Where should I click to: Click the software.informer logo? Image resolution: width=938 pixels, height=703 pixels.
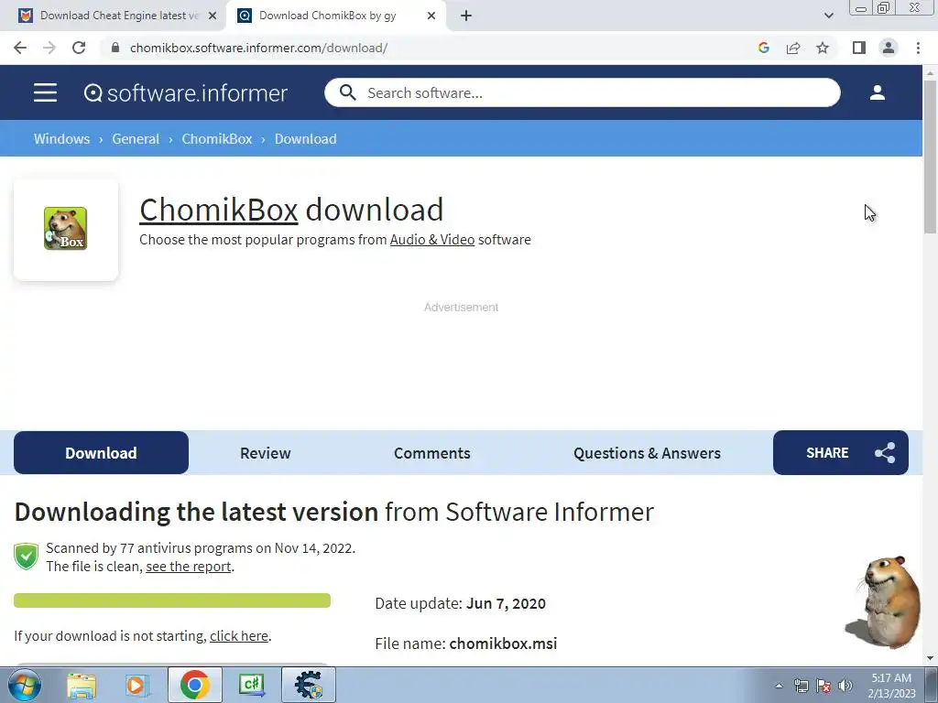coord(185,92)
